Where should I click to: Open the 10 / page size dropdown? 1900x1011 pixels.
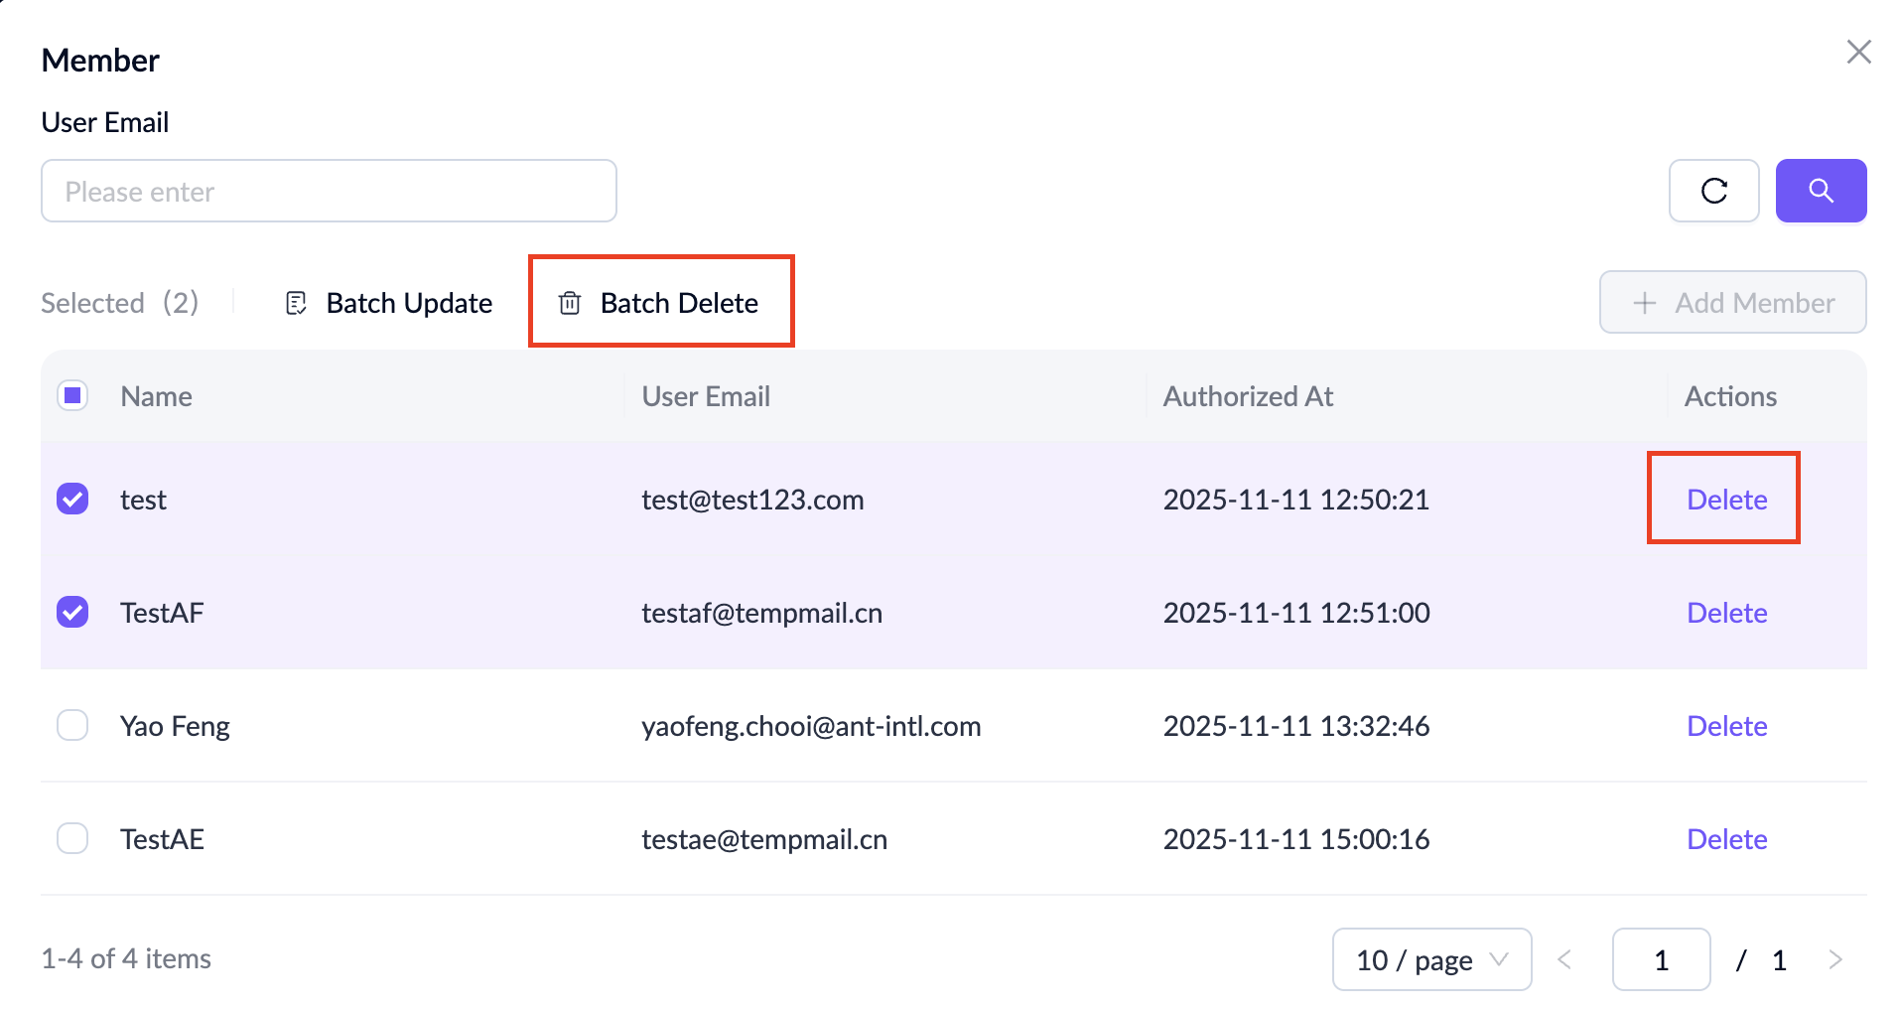1430,959
